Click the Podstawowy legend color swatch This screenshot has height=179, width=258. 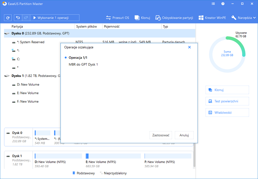pos(74,173)
